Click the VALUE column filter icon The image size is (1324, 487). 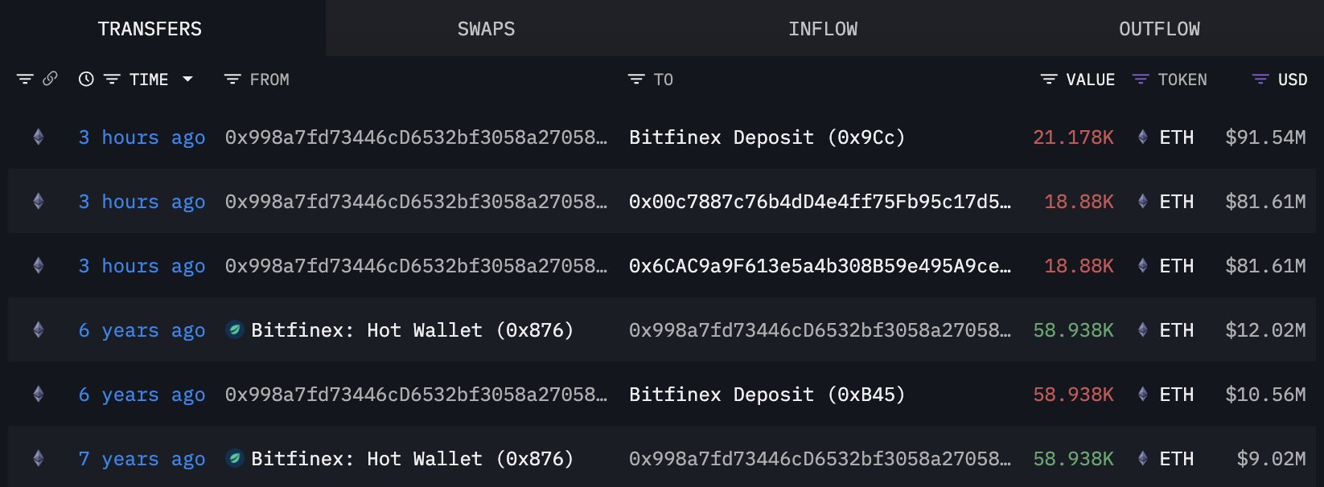point(1049,79)
